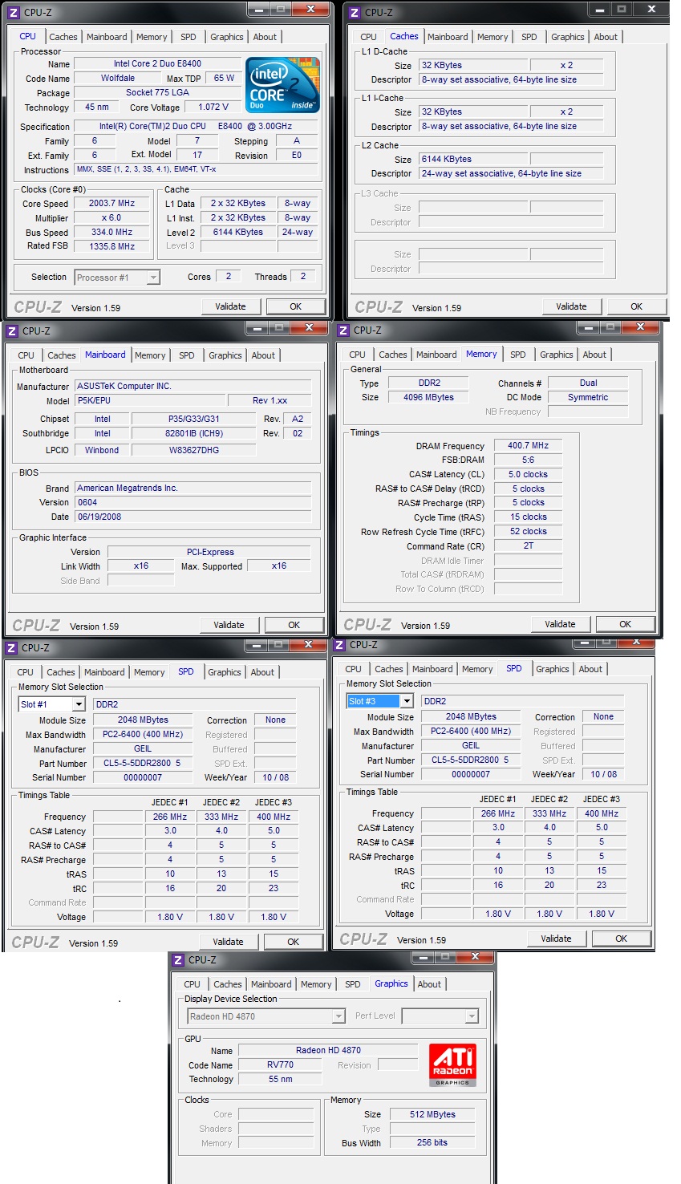This screenshot has height=1184, width=681.
Task: Open the Graphics tab in the Caches window
Action: pos(568,37)
